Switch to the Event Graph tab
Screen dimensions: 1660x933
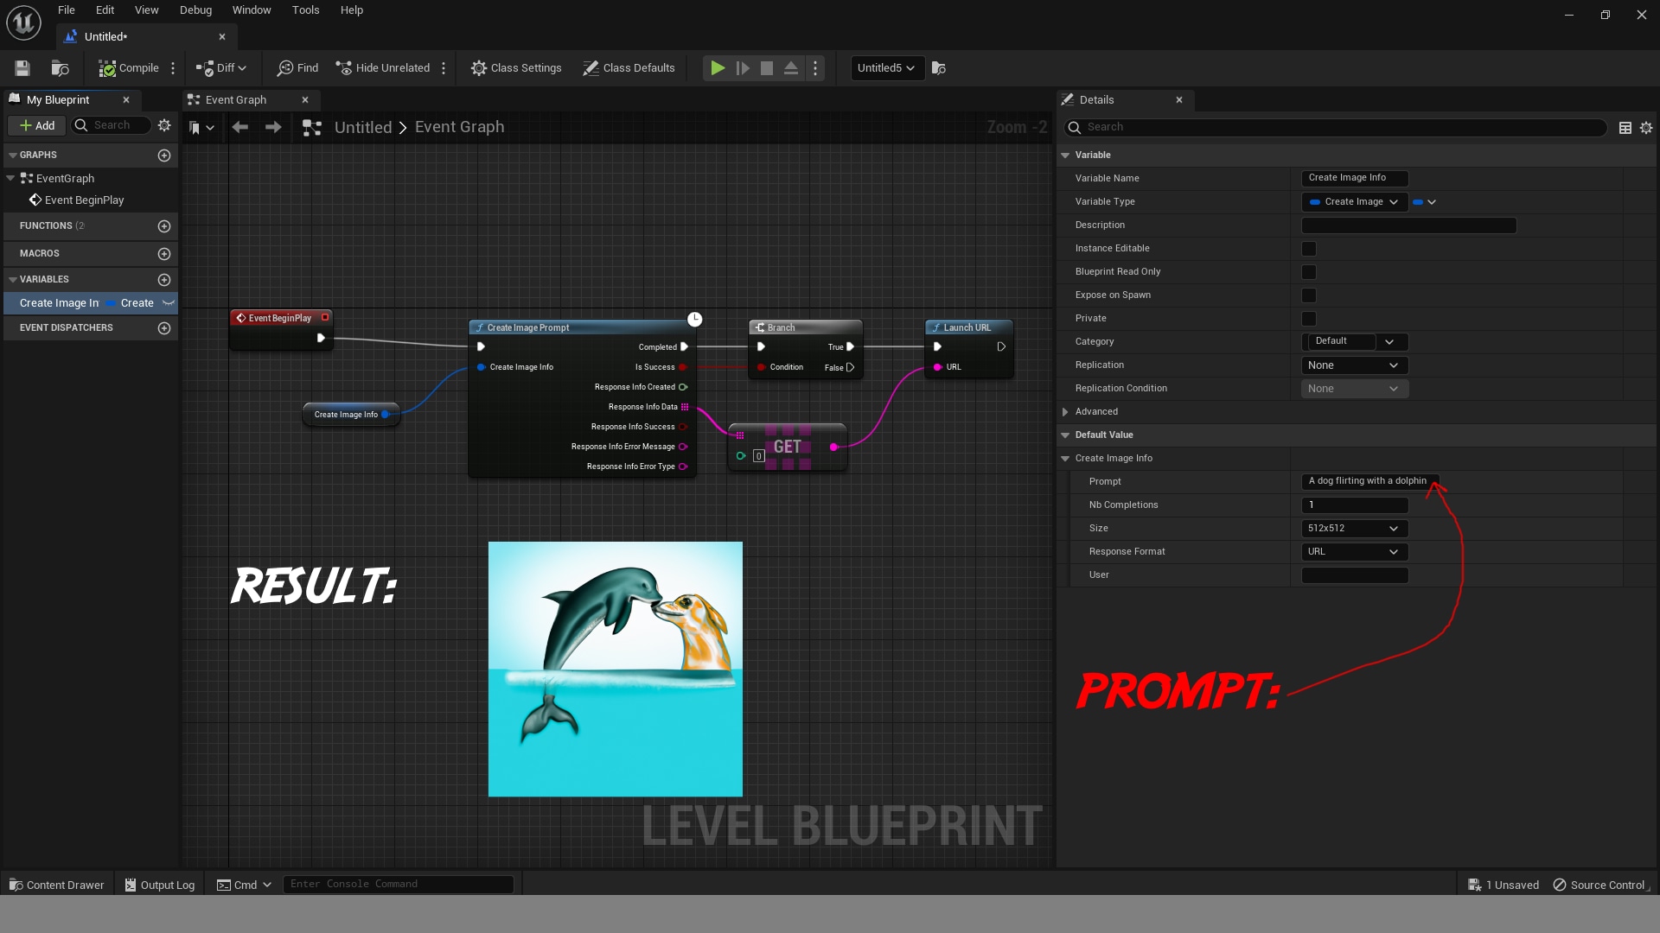pyautogui.click(x=236, y=100)
